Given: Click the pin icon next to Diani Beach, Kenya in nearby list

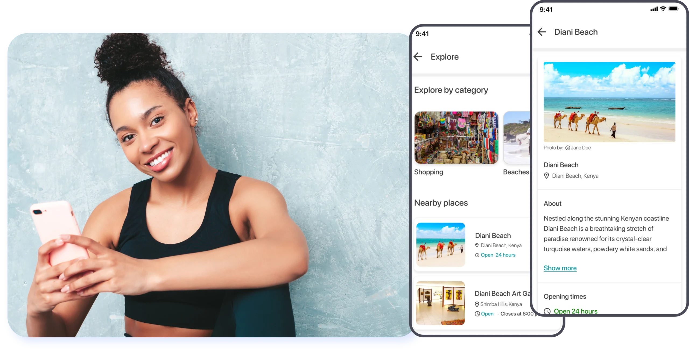Looking at the screenshot, I should [477, 245].
